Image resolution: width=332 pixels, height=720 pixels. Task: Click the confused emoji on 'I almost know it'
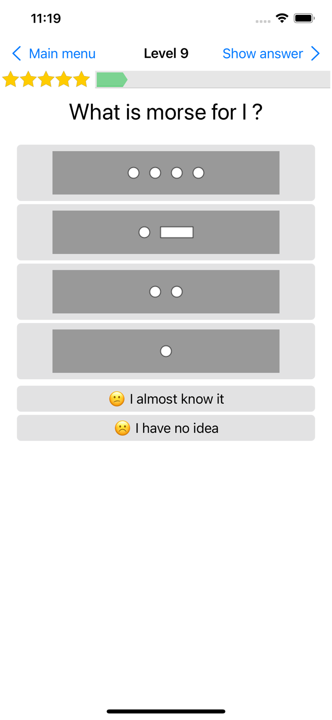pos(118,398)
